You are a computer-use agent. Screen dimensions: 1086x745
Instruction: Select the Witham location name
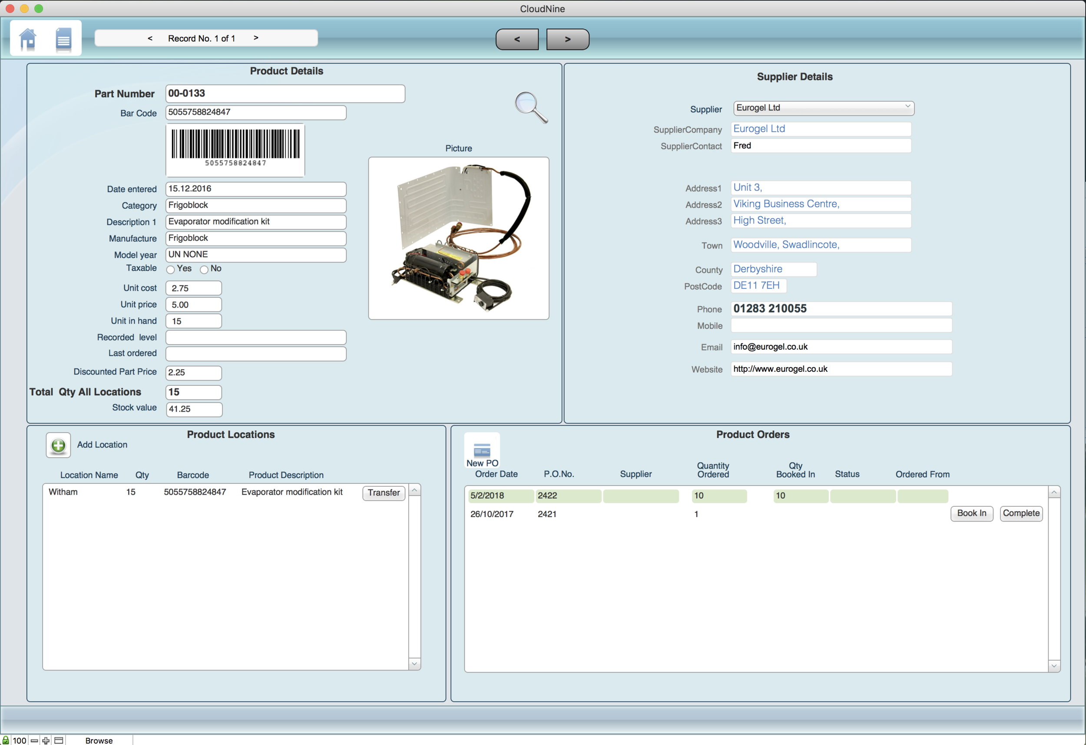pos(63,492)
